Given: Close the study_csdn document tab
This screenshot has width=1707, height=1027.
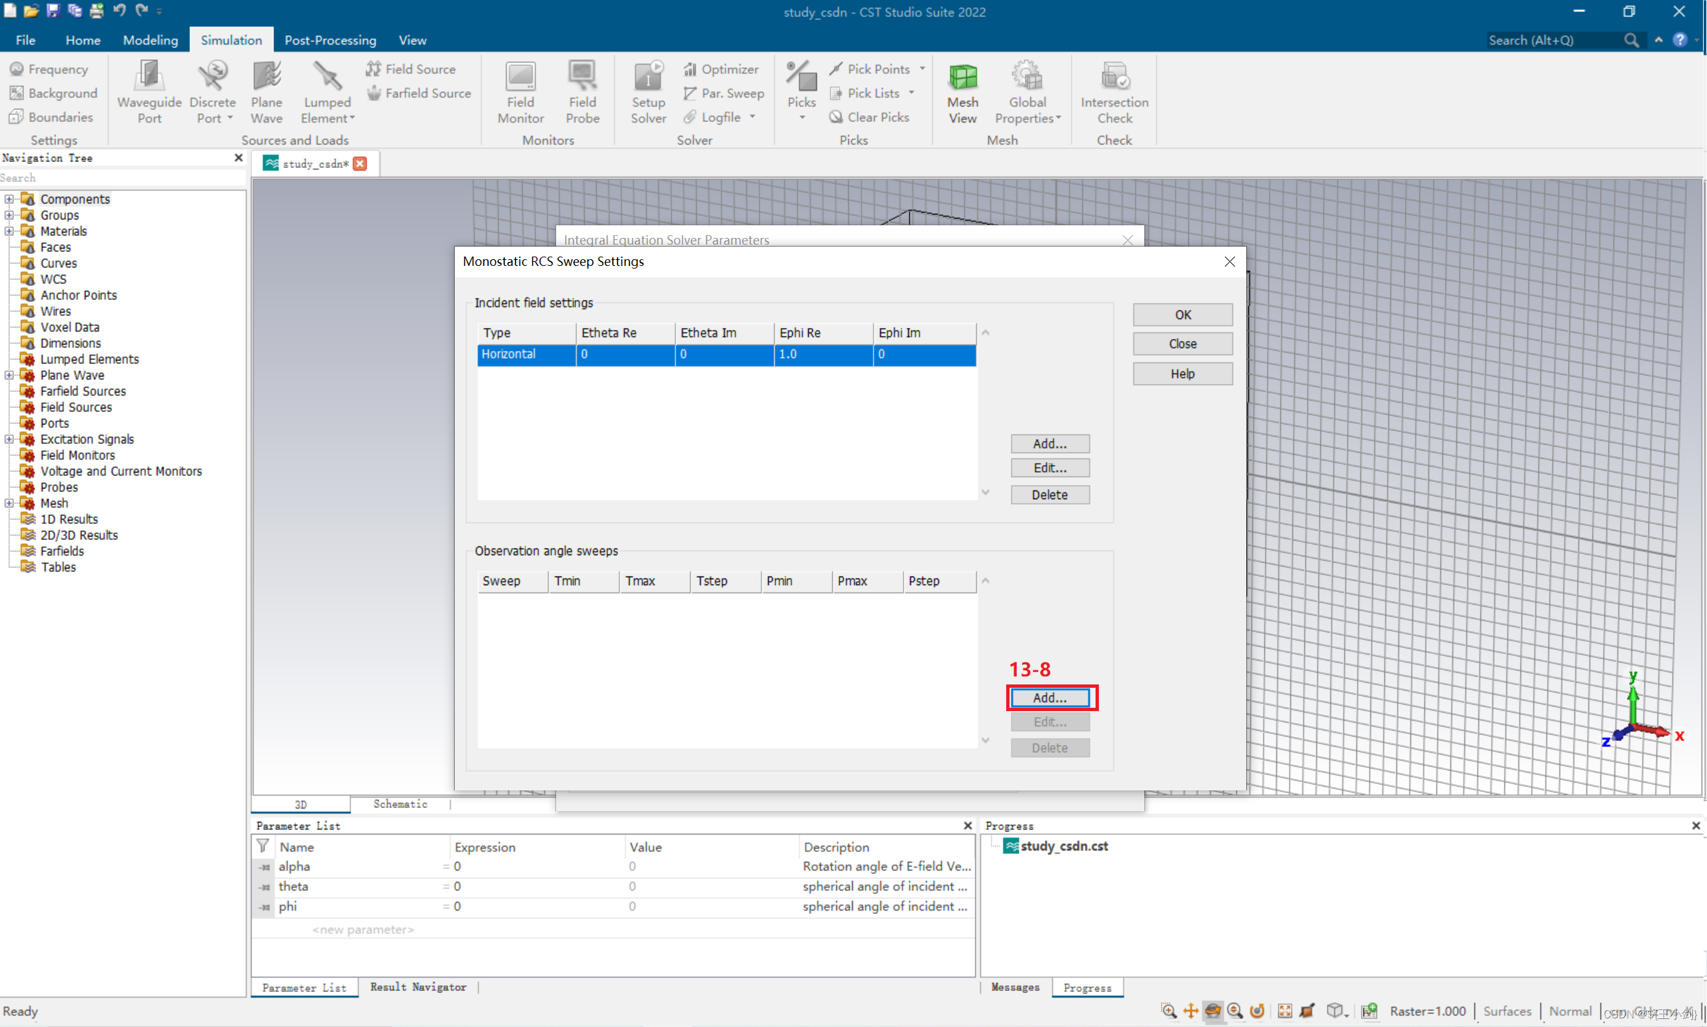Looking at the screenshot, I should 360,164.
